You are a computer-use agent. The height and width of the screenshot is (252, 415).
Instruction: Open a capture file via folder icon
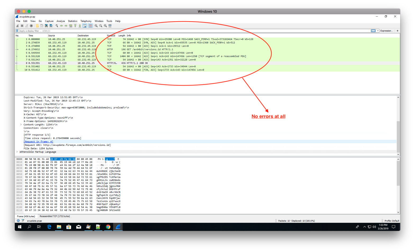tap(37, 26)
